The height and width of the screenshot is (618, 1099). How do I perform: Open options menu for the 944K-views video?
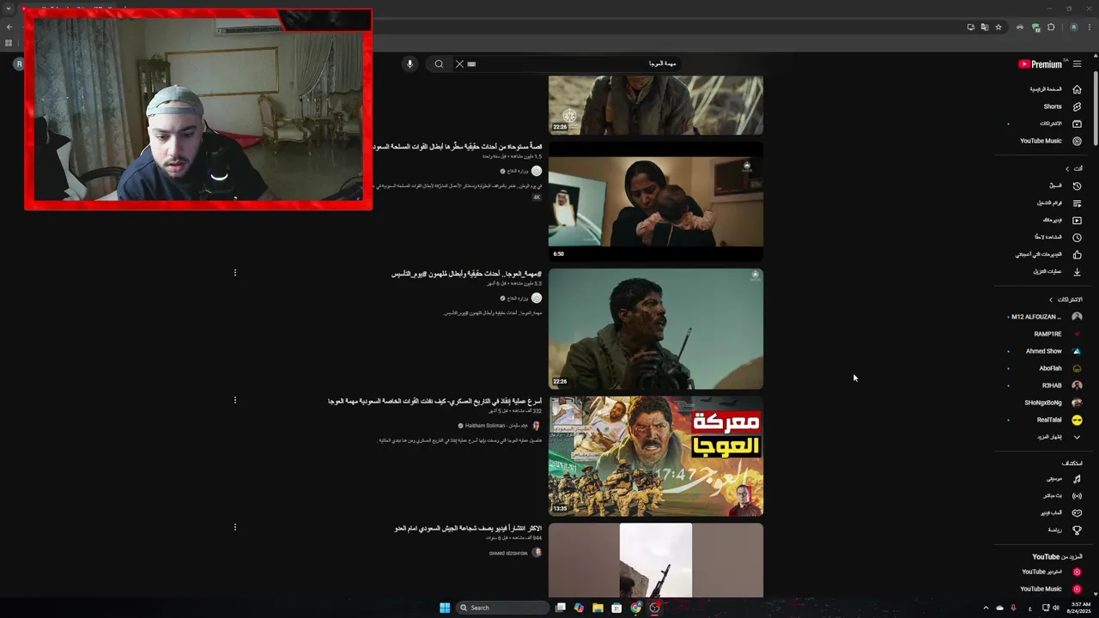[234, 527]
